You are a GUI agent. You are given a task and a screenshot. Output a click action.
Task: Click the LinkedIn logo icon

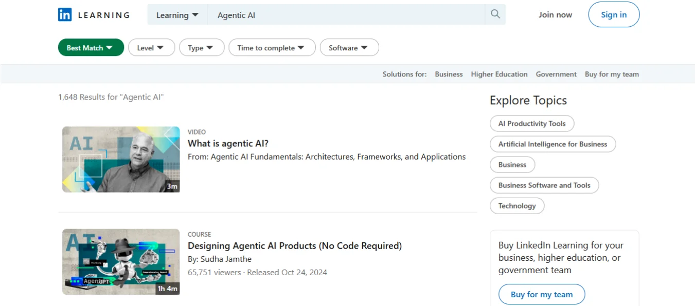(x=65, y=15)
